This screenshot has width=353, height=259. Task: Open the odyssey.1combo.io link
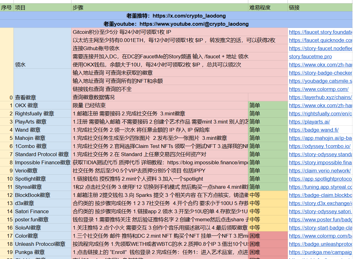(320, 146)
